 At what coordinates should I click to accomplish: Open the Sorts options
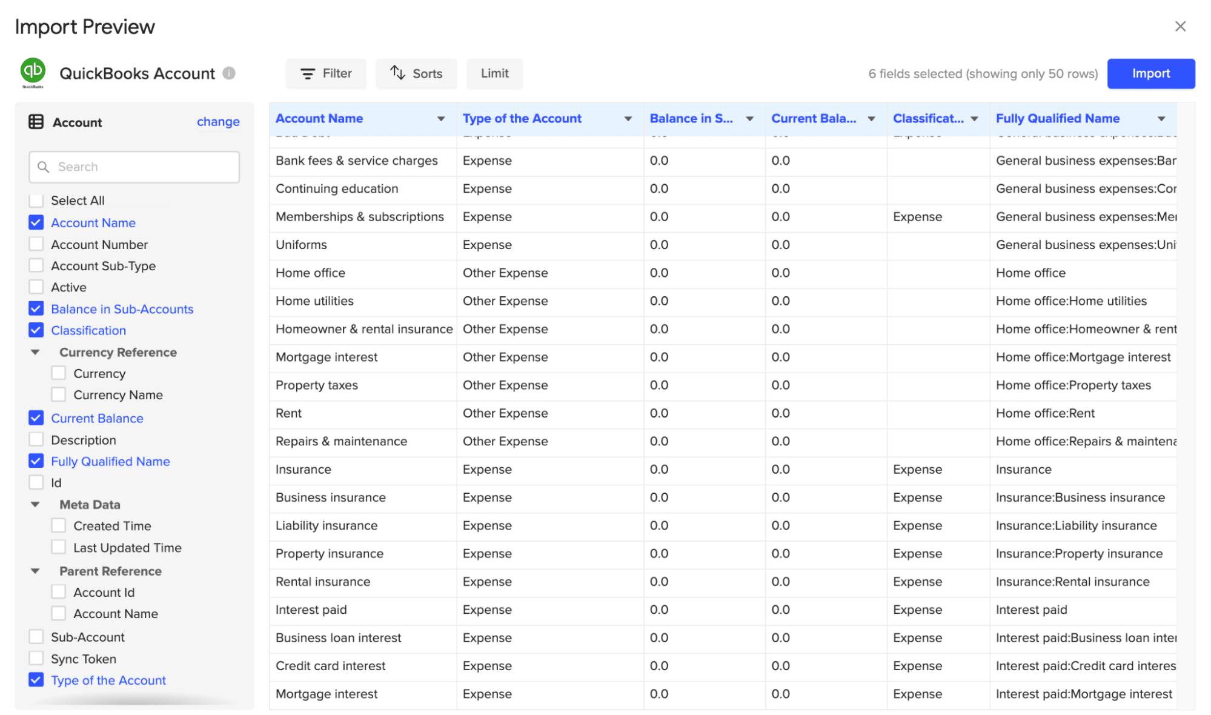coord(416,73)
